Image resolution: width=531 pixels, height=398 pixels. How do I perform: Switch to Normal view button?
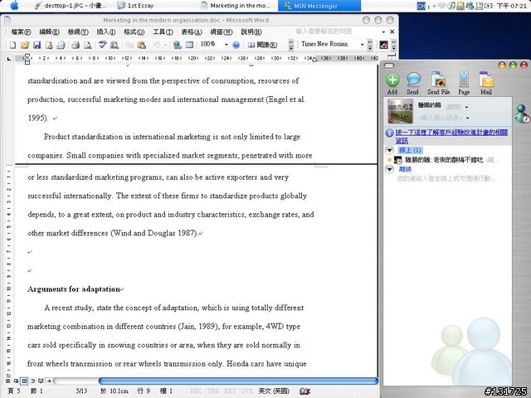[x=7, y=381]
